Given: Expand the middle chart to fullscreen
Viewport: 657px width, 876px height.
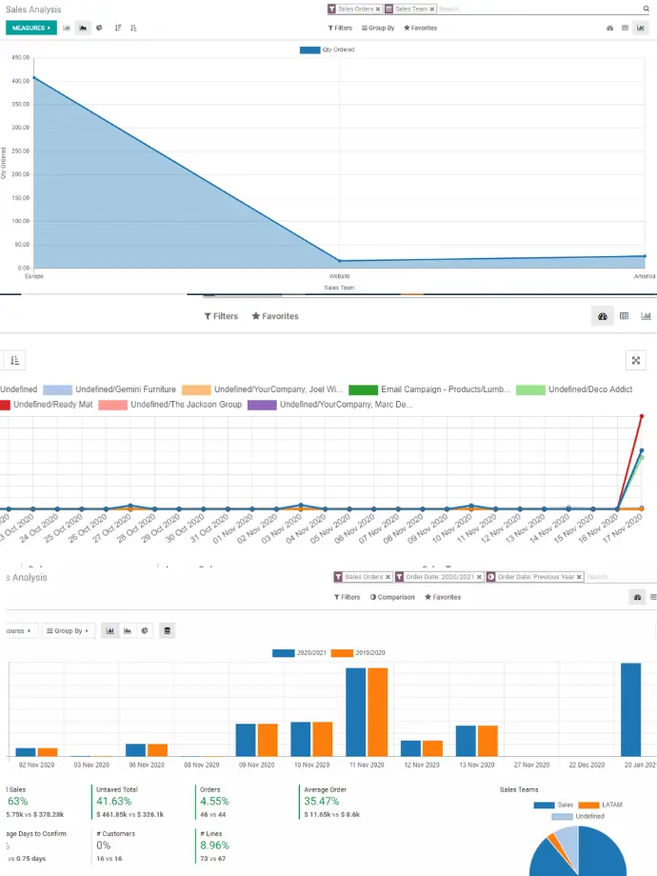Looking at the screenshot, I should [636, 360].
